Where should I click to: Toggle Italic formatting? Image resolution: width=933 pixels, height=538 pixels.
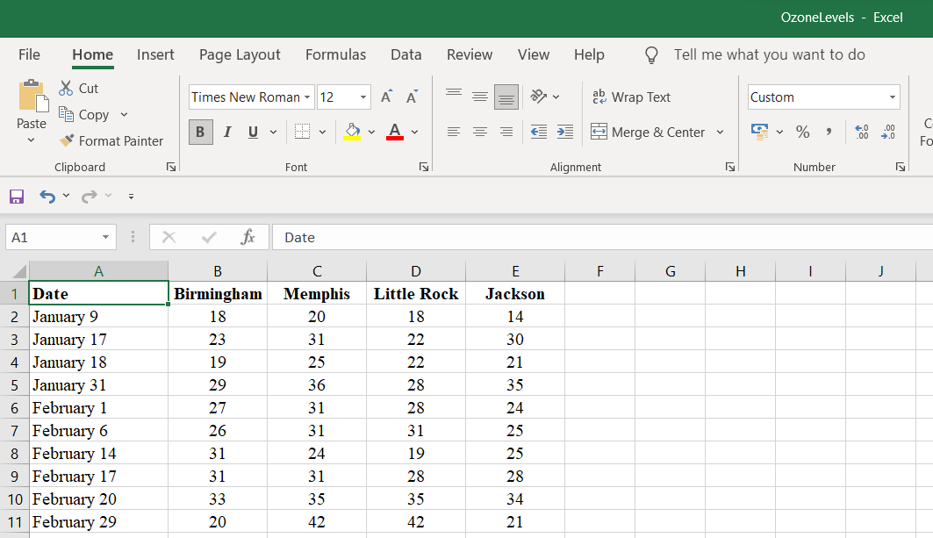pos(226,132)
